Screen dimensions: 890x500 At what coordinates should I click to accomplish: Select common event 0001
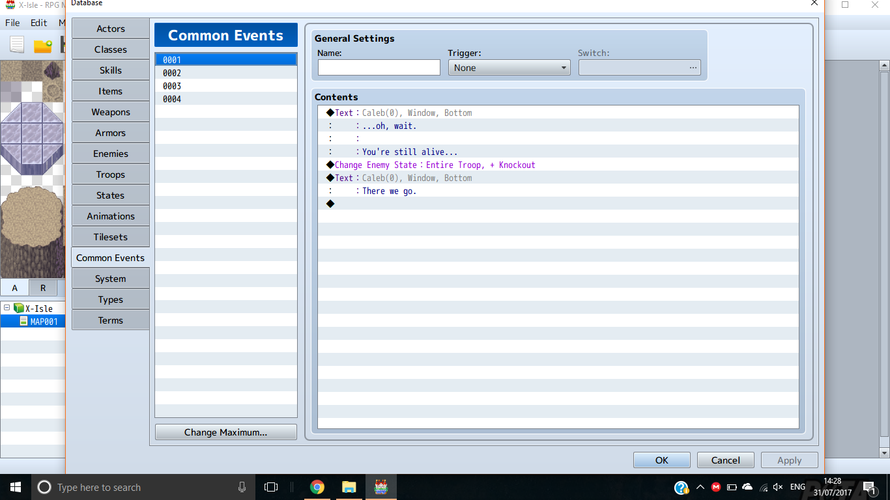pos(226,60)
